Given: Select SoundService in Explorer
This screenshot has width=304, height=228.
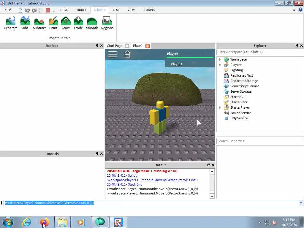Looking at the screenshot, I should (240, 113).
